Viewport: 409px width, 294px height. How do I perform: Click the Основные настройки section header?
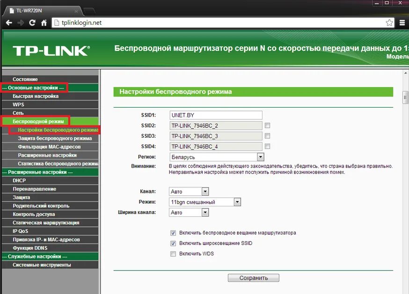pos(50,88)
